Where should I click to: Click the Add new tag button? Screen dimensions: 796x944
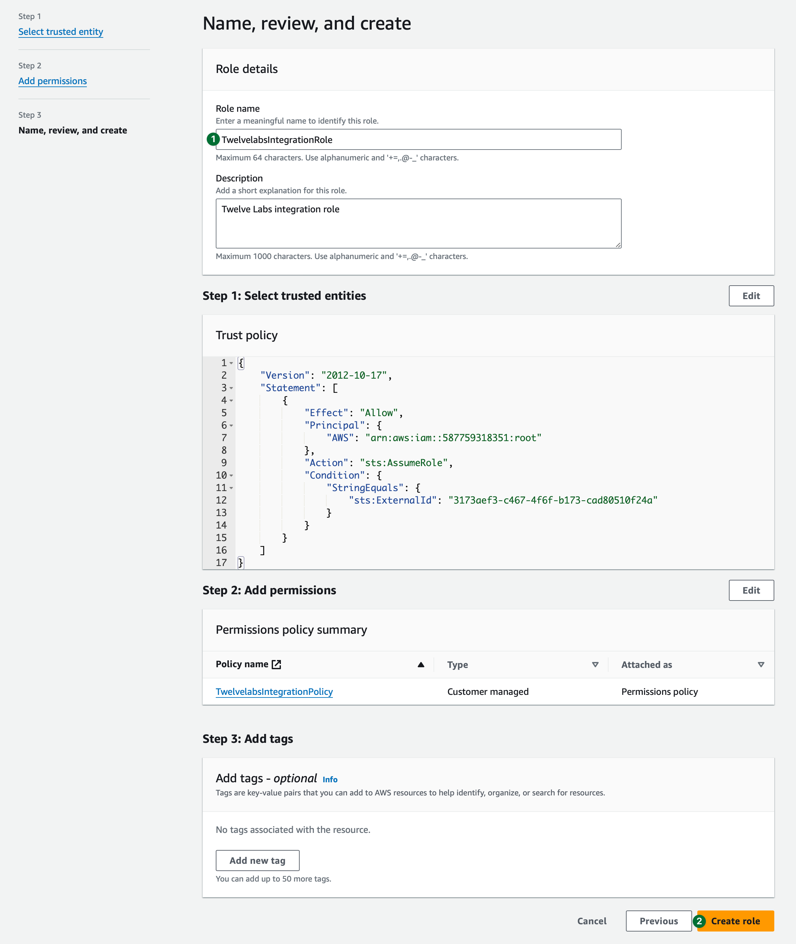click(257, 861)
